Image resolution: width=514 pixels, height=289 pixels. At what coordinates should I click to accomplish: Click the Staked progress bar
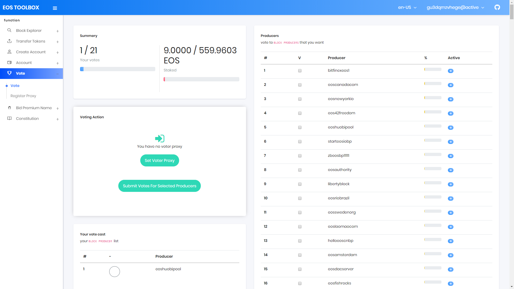(x=201, y=79)
